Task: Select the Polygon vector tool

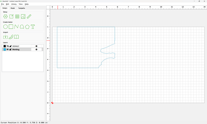Action: tap(27, 27)
